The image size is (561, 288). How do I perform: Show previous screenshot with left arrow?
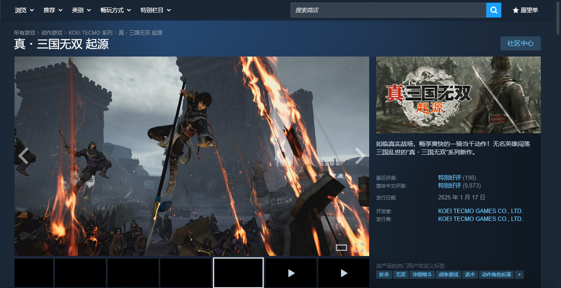[x=24, y=156]
